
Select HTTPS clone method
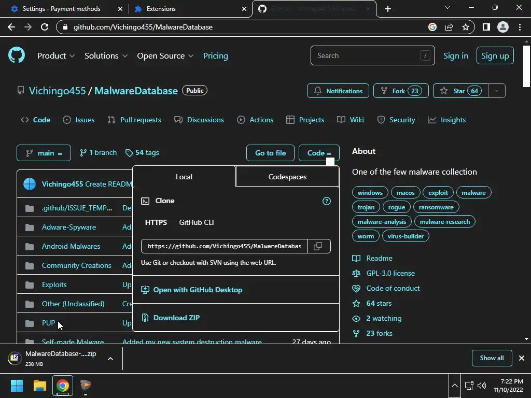[156, 222]
